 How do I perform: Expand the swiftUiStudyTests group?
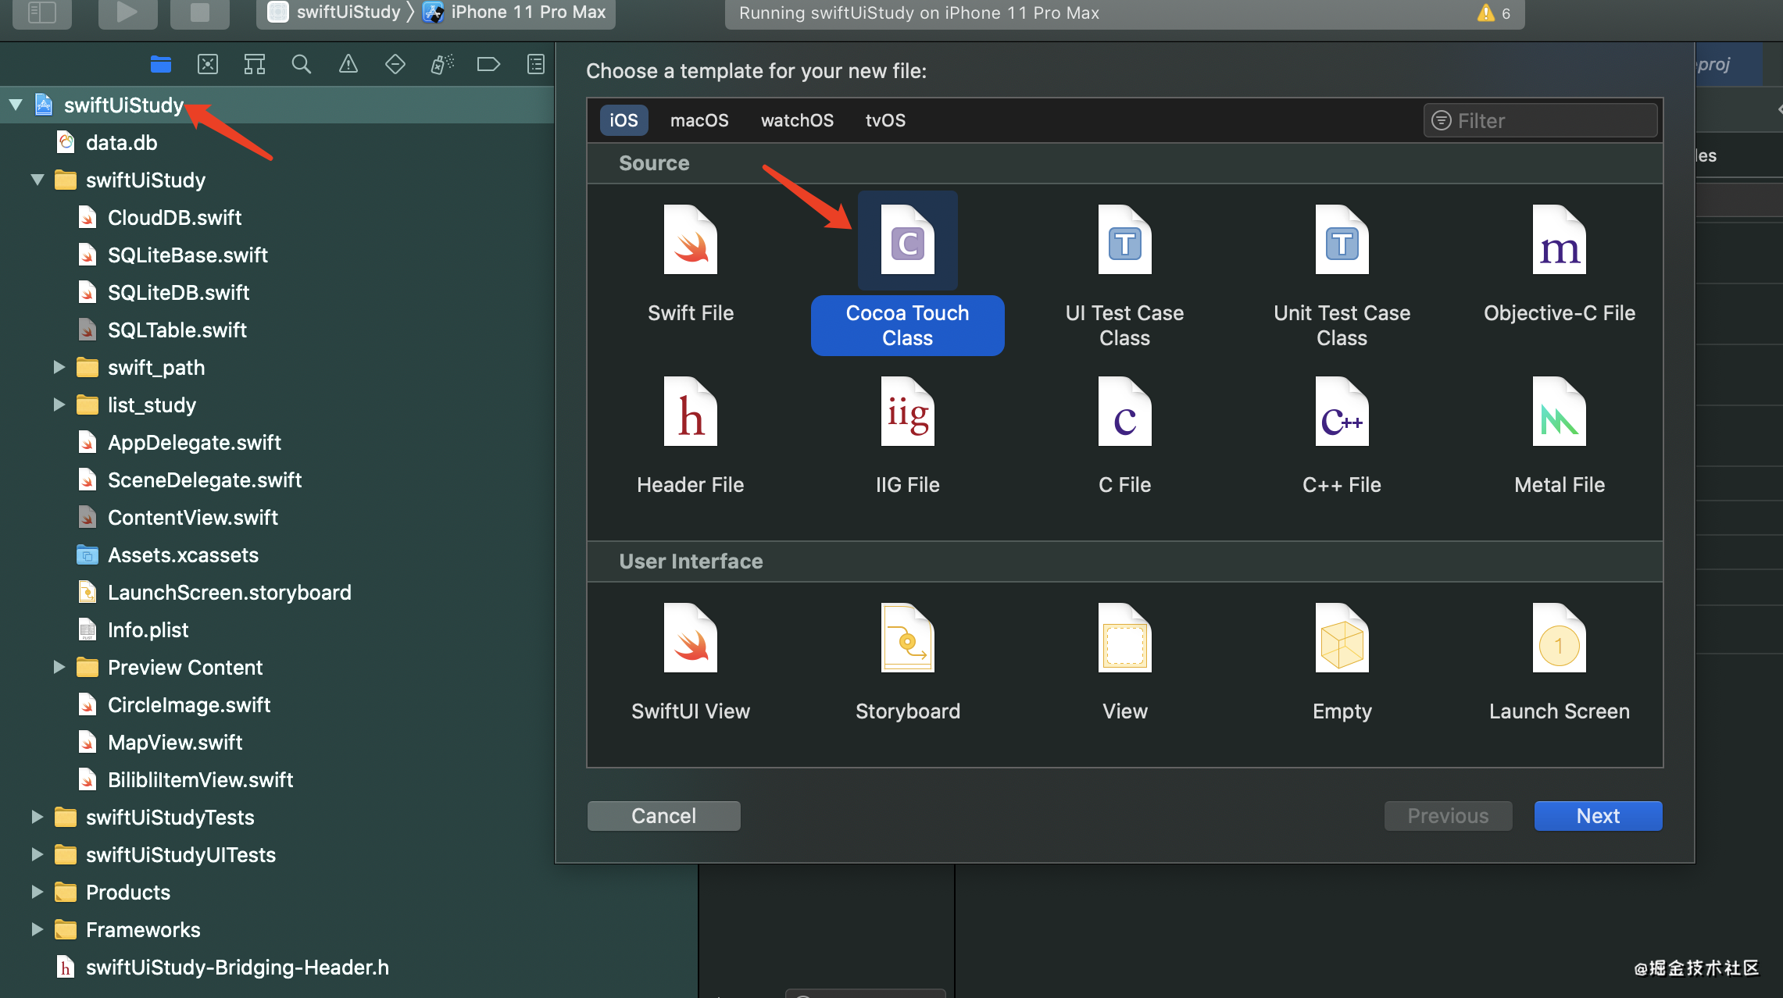pyautogui.click(x=38, y=817)
